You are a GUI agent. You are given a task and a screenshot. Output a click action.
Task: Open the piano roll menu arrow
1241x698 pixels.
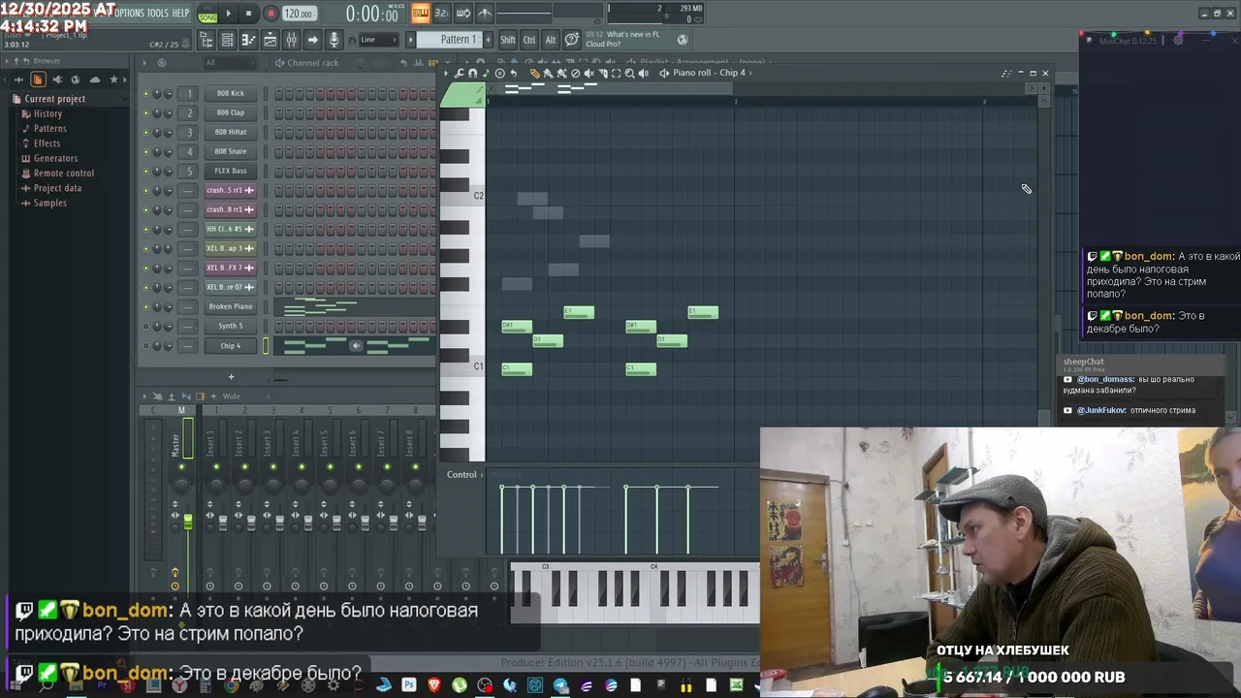[x=446, y=73]
